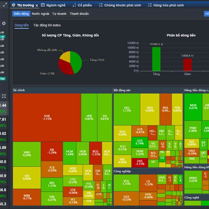Click the SSI 0.61% tile

click(x=104, y=117)
